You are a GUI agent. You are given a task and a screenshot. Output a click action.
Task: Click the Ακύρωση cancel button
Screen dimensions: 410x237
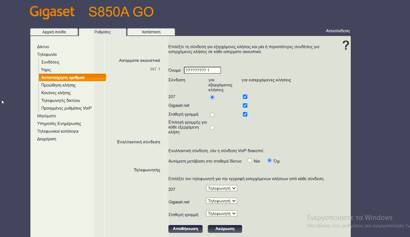pyautogui.click(x=225, y=229)
